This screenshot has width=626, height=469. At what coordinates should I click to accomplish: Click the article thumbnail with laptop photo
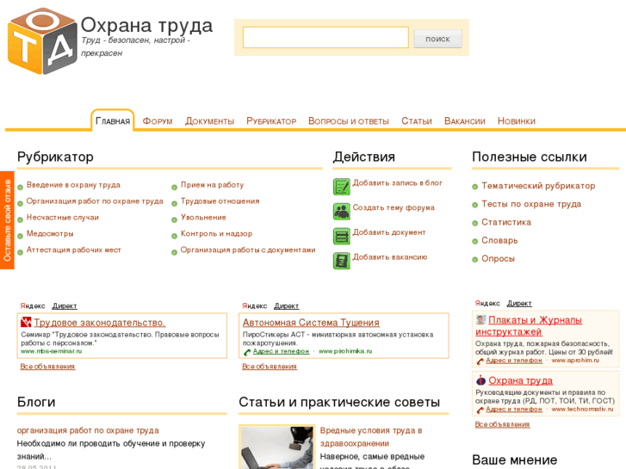(x=277, y=447)
